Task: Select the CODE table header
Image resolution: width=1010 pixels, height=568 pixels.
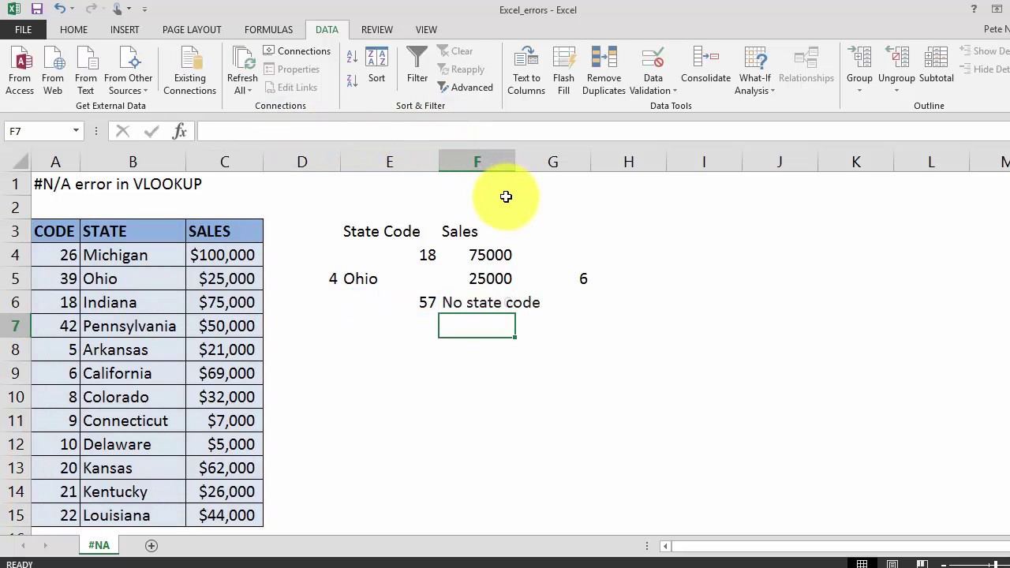Action: pyautogui.click(x=55, y=231)
